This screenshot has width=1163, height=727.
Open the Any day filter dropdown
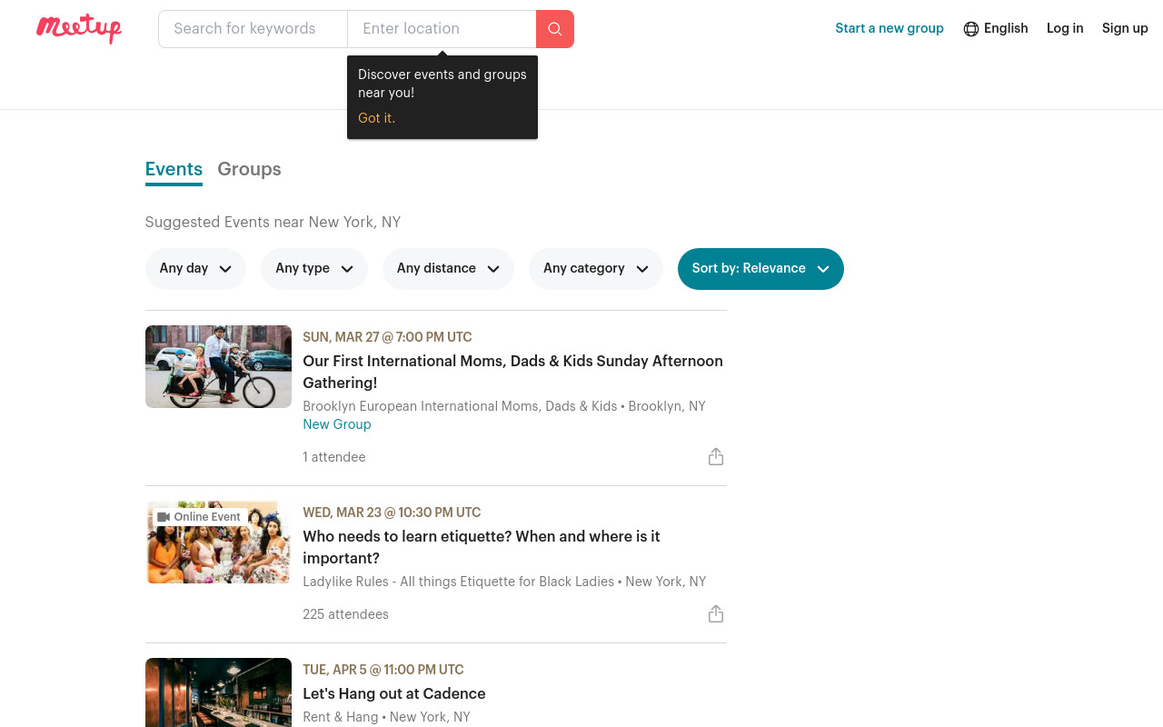[195, 269]
